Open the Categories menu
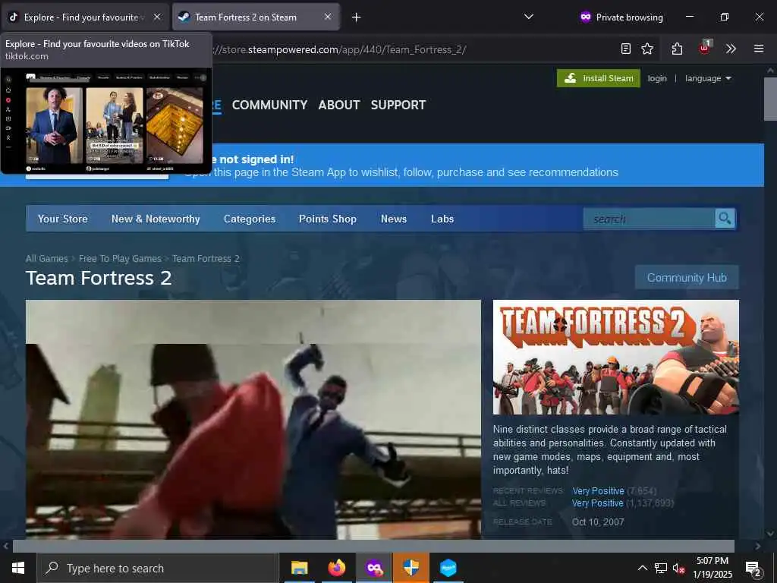The image size is (777, 583). point(249,219)
